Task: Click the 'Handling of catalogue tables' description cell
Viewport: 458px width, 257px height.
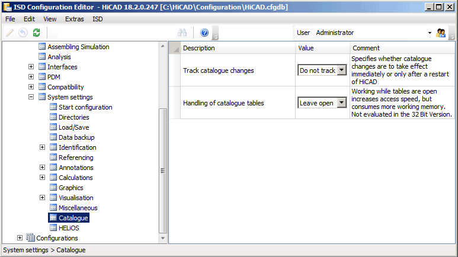Action: 238,103
